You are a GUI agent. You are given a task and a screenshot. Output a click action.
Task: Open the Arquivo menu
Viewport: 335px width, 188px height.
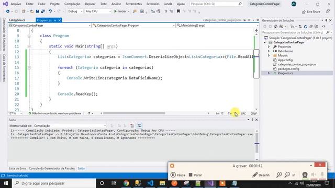pos(16,4)
